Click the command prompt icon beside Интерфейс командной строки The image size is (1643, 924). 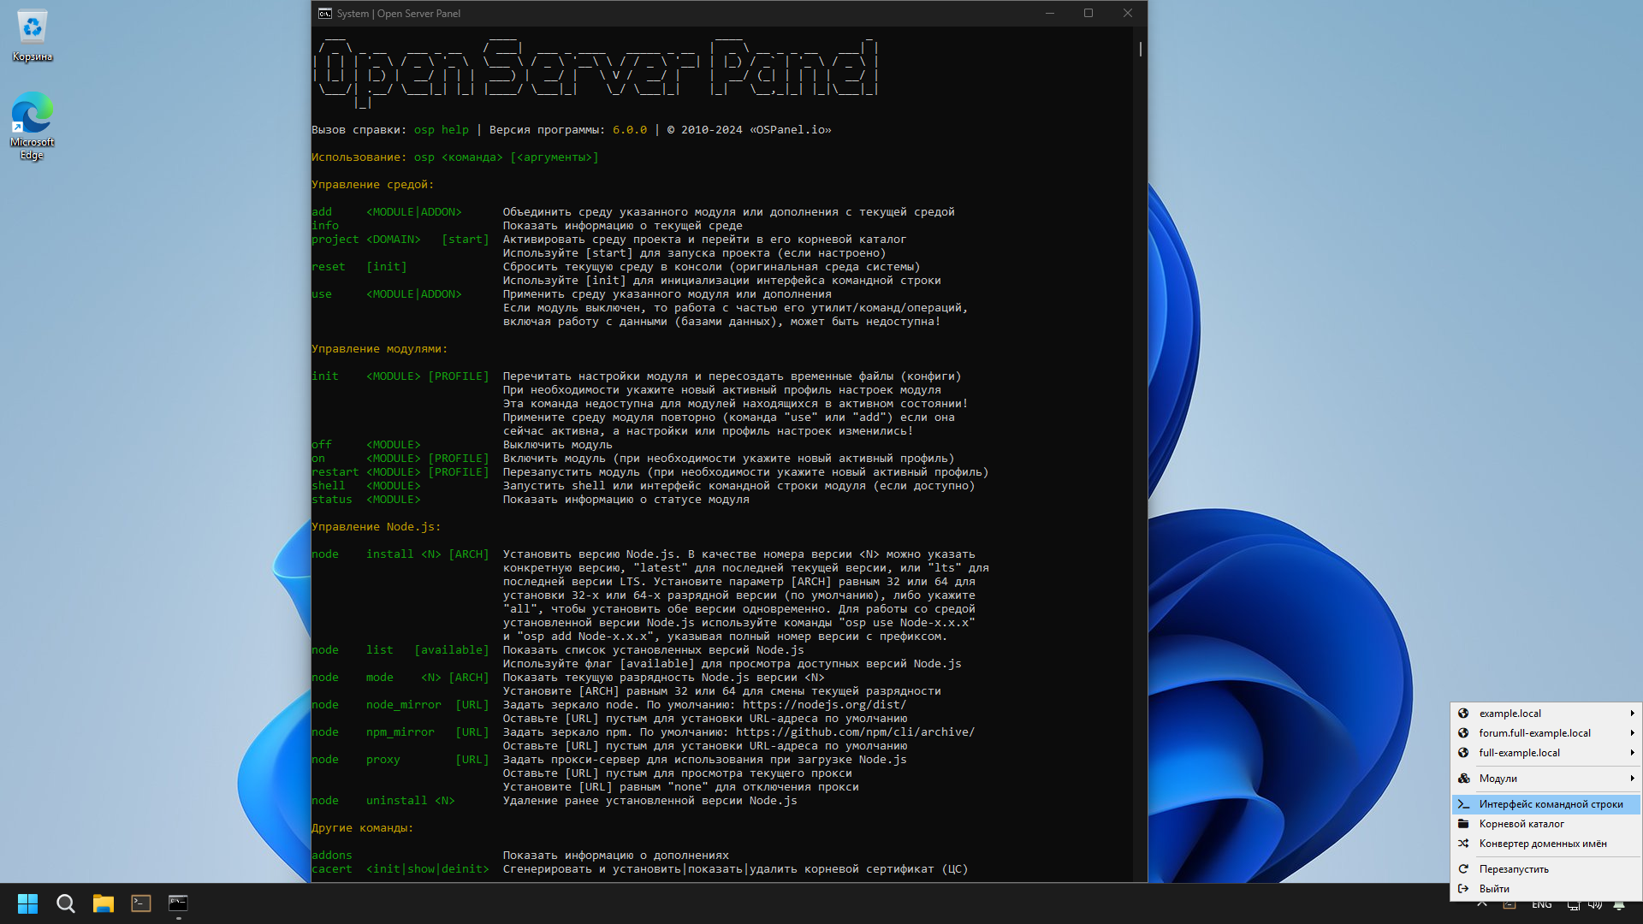(x=1464, y=804)
